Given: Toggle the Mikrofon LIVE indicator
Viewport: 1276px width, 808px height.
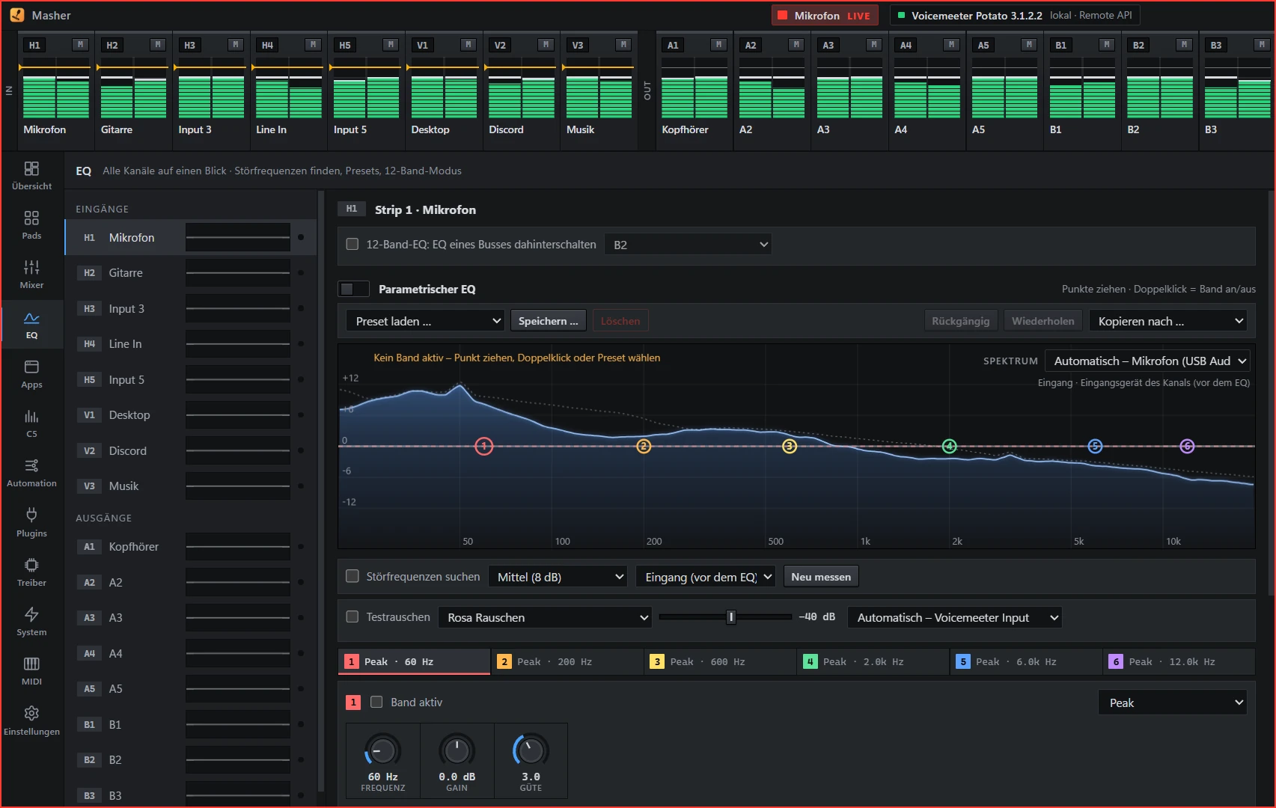Looking at the screenshot, I should (x=824, y=15).
